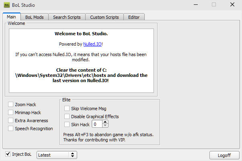This screenshot has width=242, height=161.
Task: Decrease Skin Hack value with down arrow
Action: coord(105,126)
